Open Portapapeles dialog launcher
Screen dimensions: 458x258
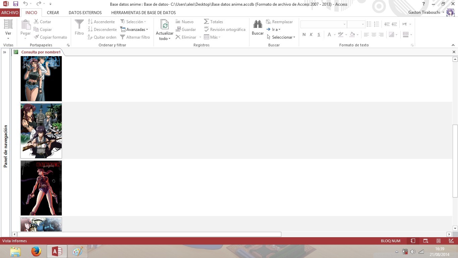point(68,45)
